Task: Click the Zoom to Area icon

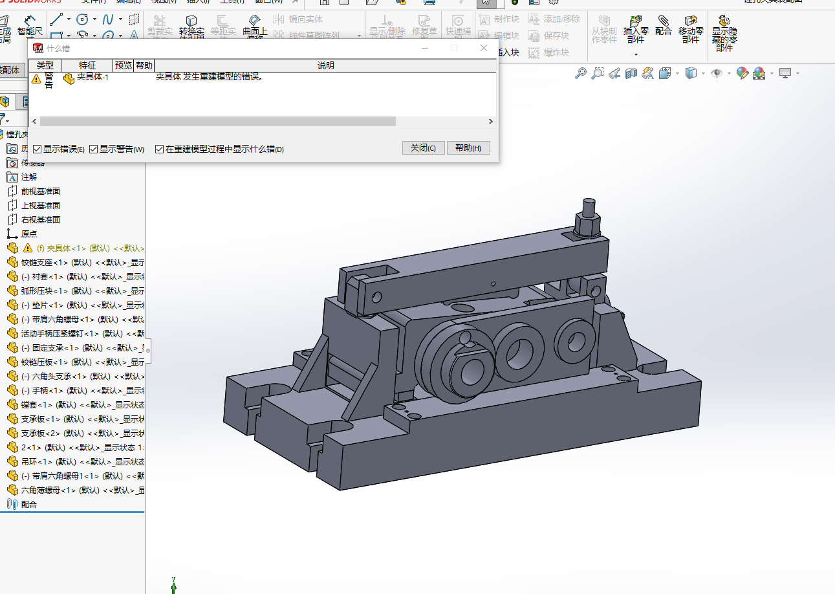Action: coord(598,73)
